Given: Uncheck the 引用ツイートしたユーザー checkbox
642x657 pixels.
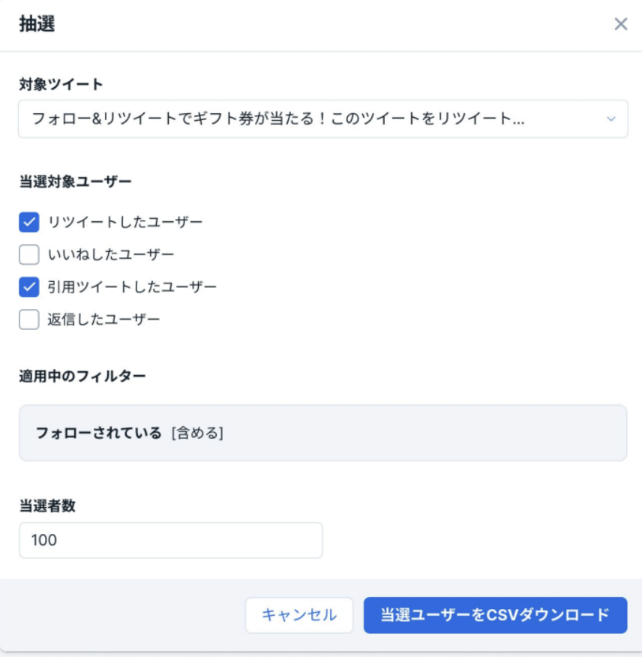Looking at the screenshot, I should point(29,287).
